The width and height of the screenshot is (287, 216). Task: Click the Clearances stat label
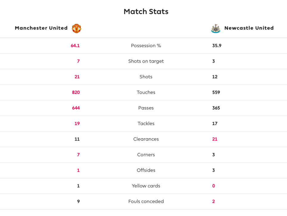point(146,139)
